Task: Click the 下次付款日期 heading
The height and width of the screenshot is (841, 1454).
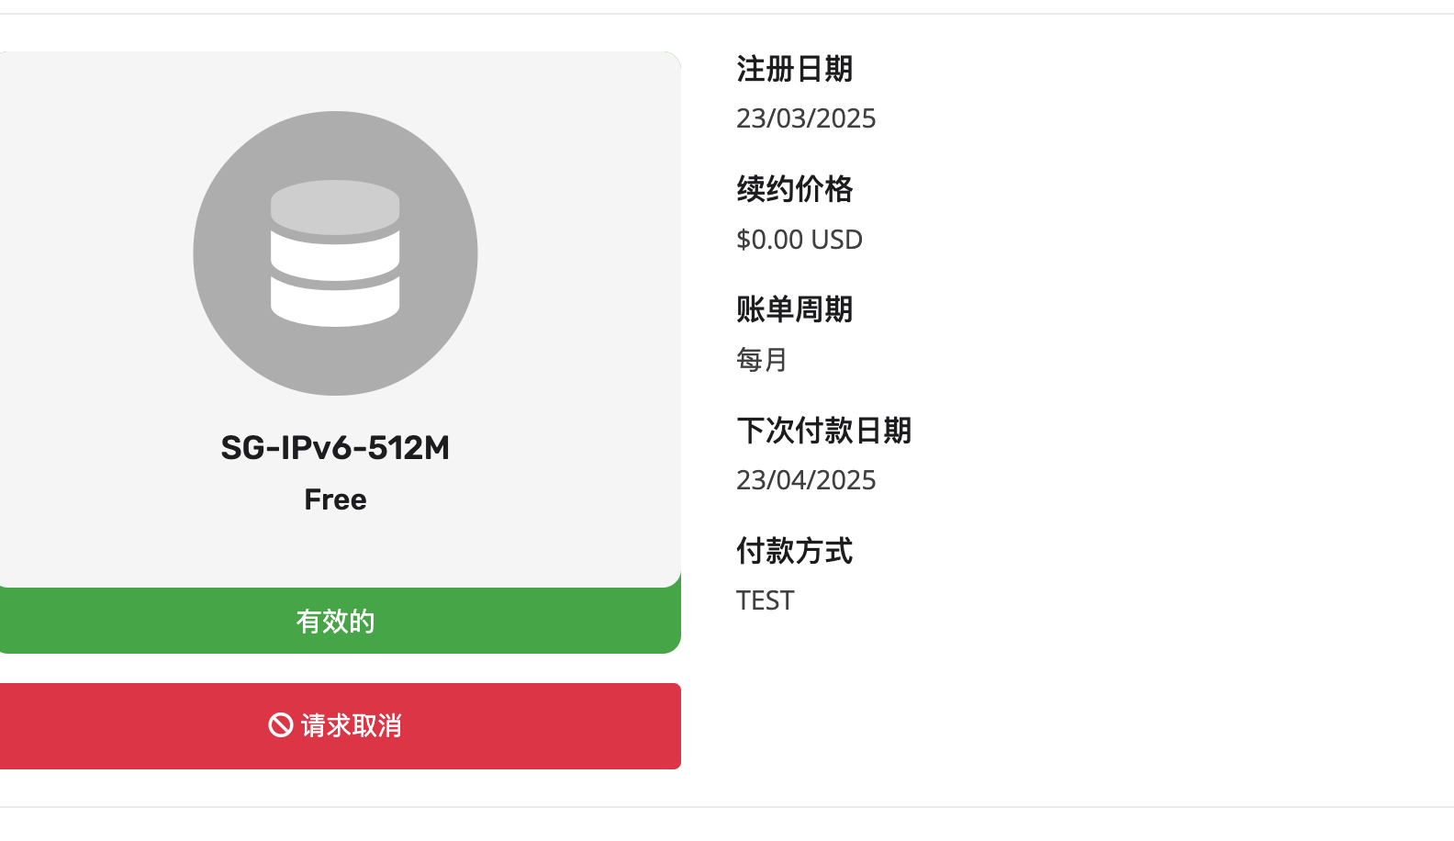Action: pyautogui.click(x=823, y=431)
